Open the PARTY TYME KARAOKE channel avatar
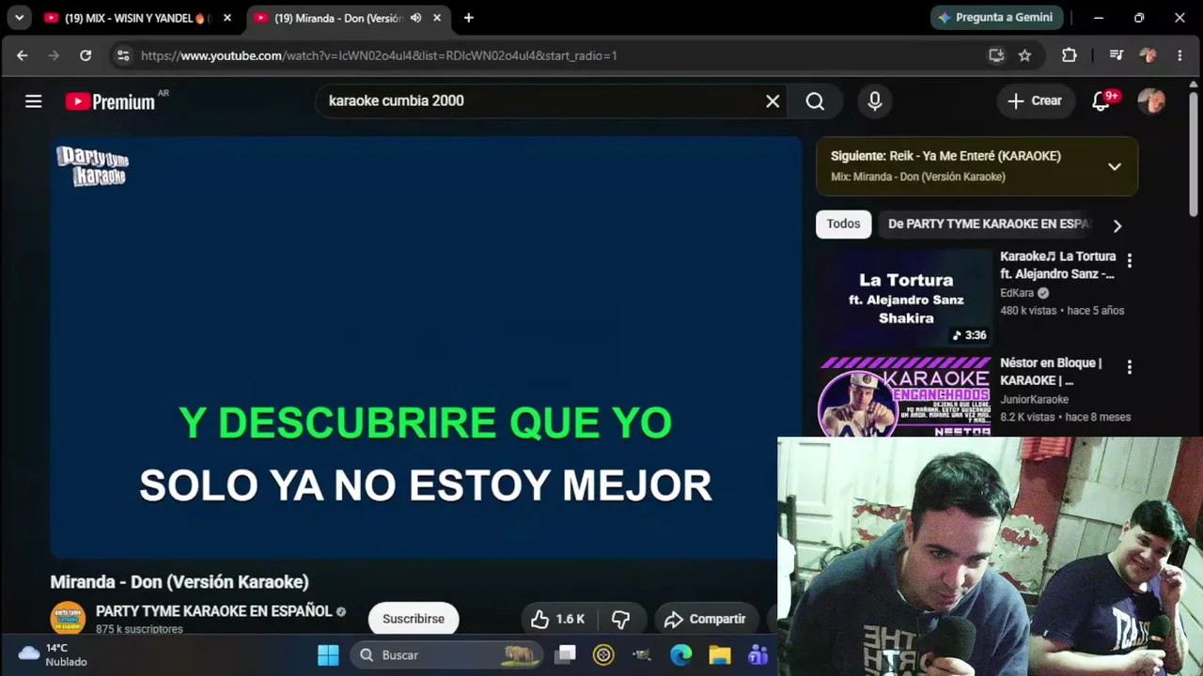Viewport: 1203px width, 676px height. point(68,618)
